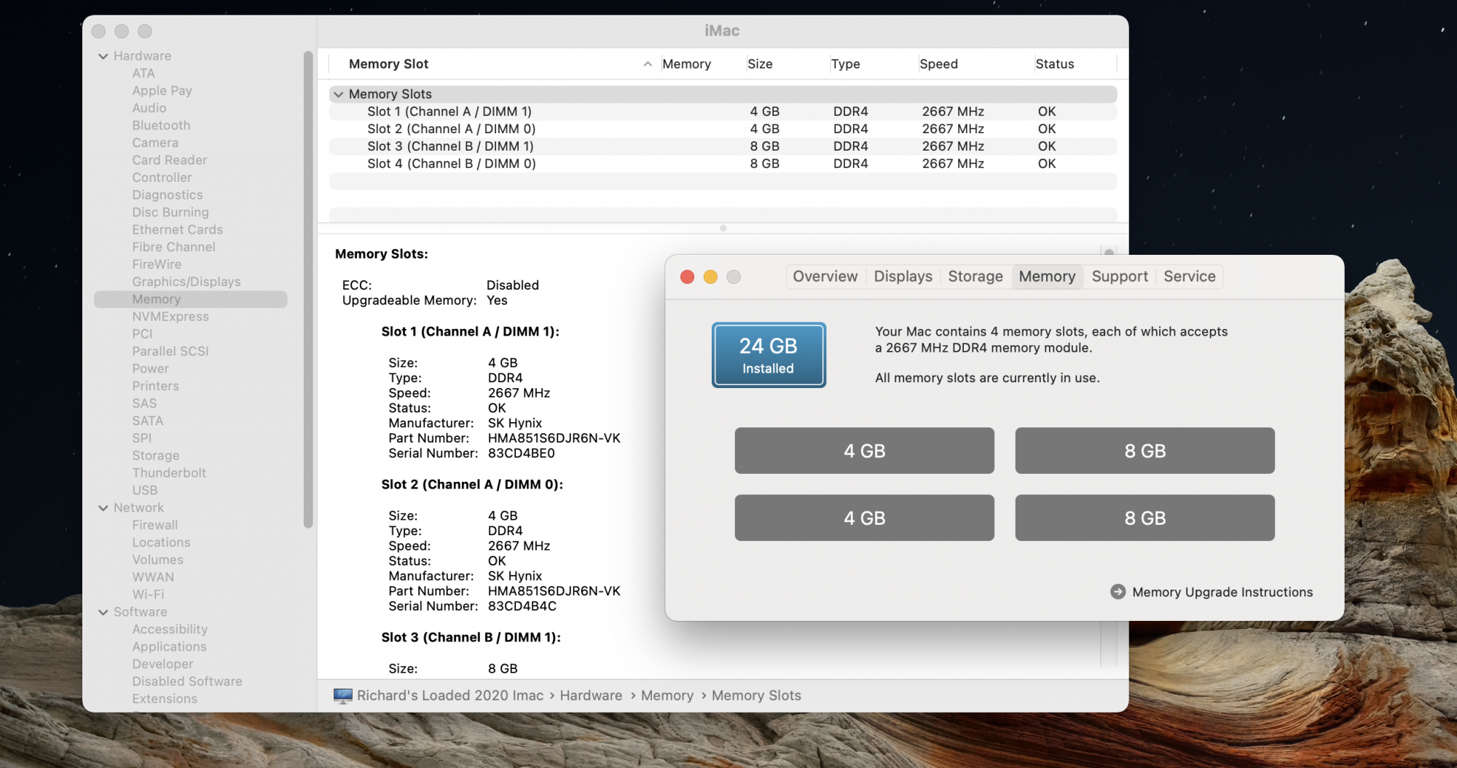Click serial number 83CD4BE0
This screenshot has width=1457, height=768.
(522, 454)
